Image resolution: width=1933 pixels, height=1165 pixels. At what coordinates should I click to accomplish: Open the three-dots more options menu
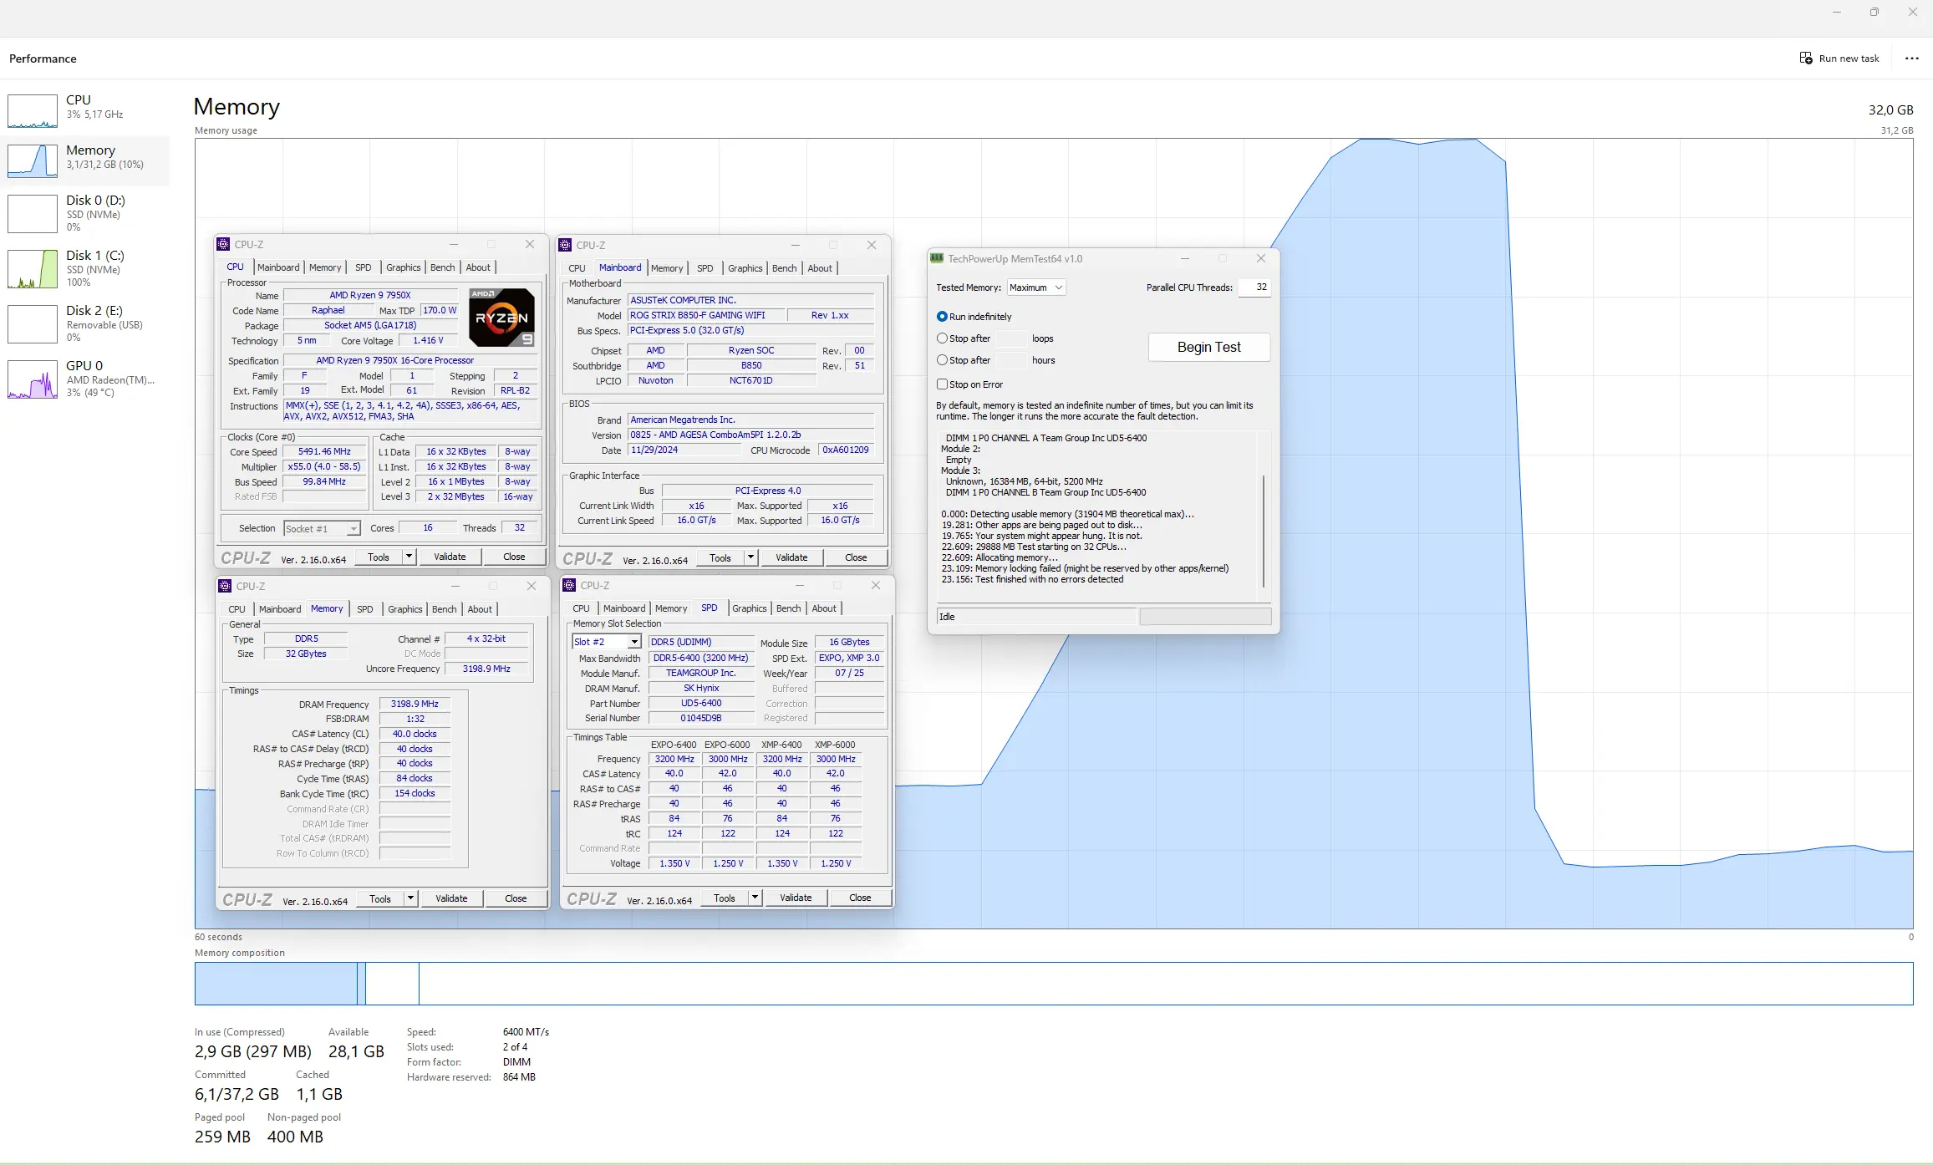pyautogui.click(x=1911, y=59)
